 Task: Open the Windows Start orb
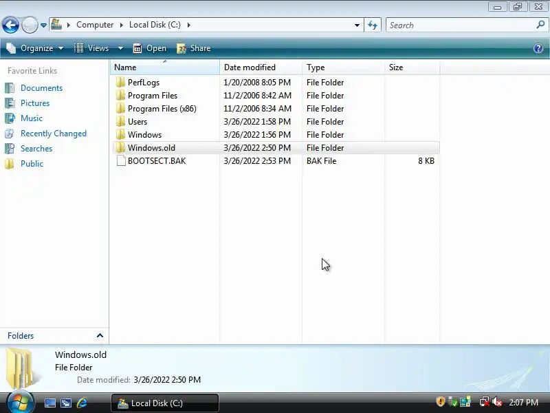20,403
